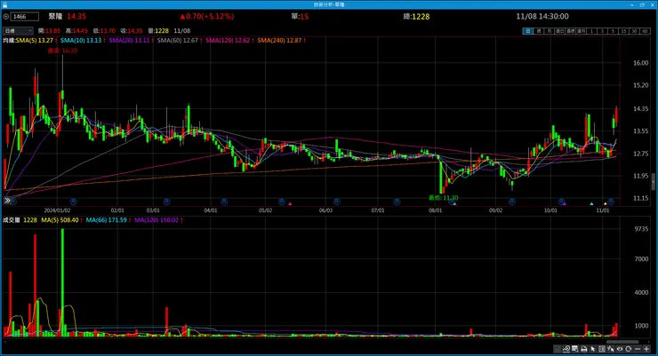
Task: Click the double-chevron expand arrow at chart bottom-left
Action: click(x=7, y=201)
